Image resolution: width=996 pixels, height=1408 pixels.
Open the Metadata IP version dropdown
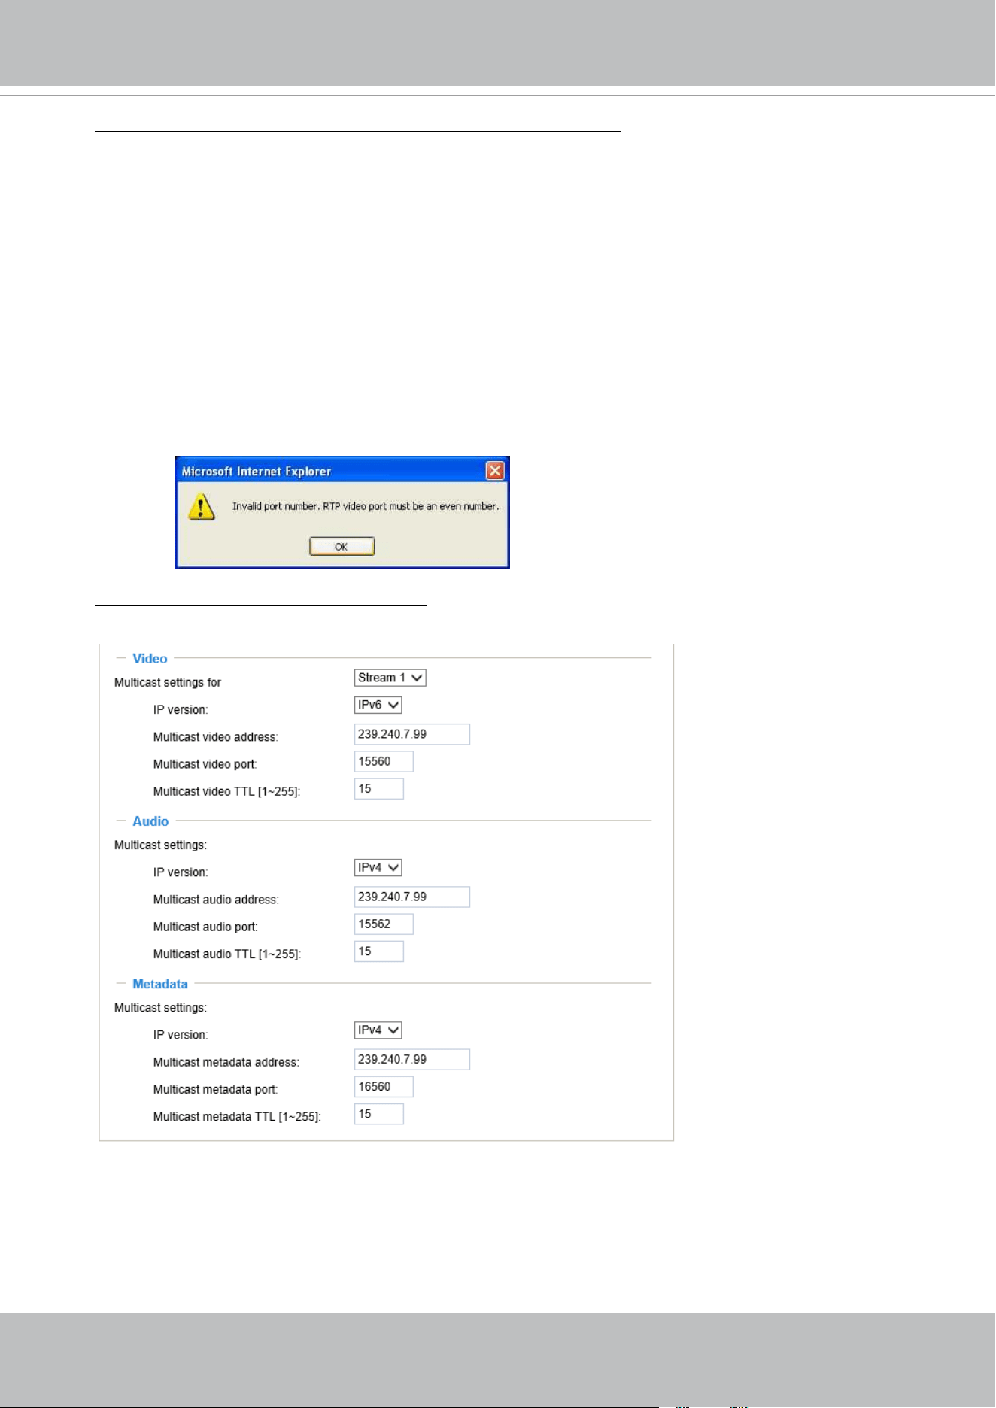coord(378,1030)
